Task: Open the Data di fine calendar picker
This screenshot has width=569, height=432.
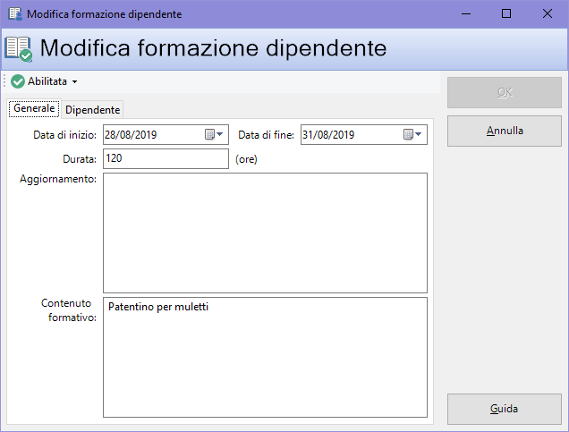Action: point(412,134)
